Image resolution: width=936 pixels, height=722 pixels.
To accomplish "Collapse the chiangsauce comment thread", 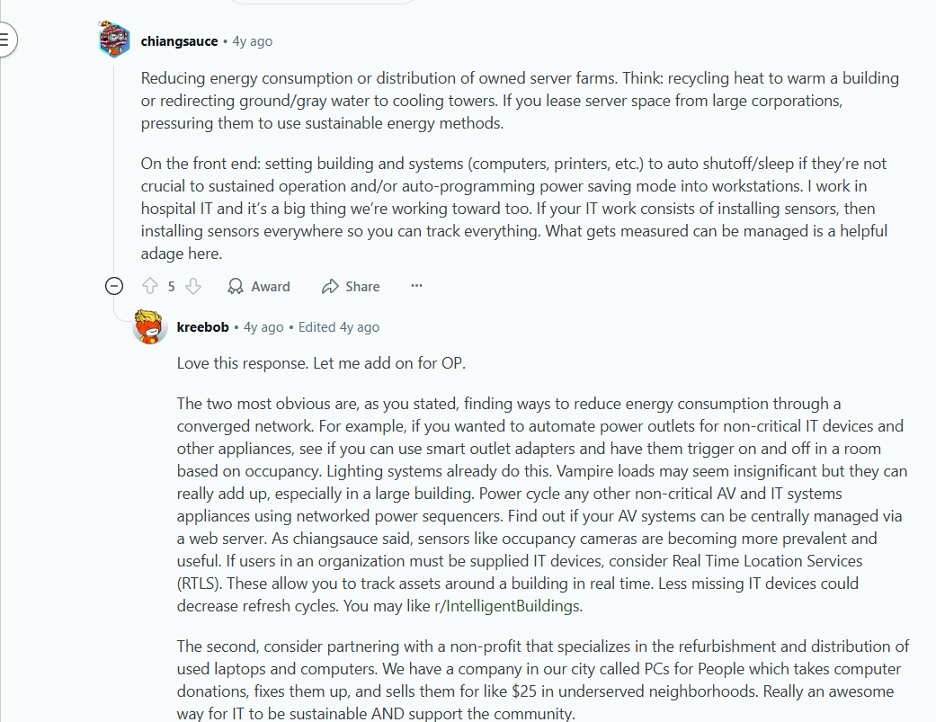I will tap(114, 287).
